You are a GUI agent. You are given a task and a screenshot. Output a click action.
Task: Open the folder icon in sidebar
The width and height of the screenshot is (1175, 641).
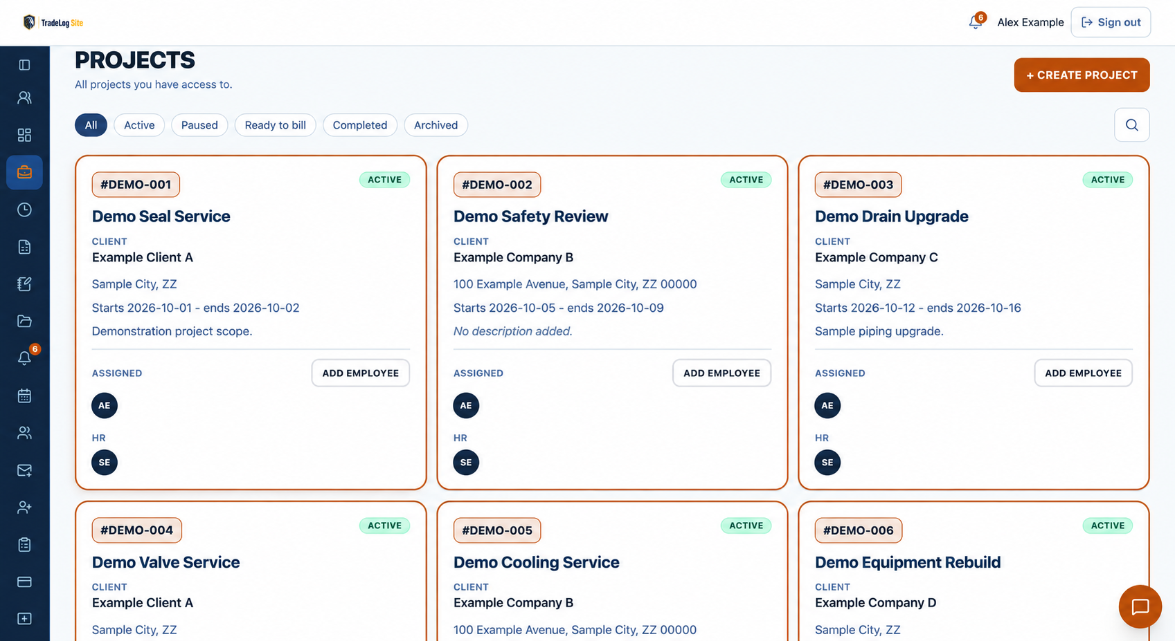pos(24,321)
